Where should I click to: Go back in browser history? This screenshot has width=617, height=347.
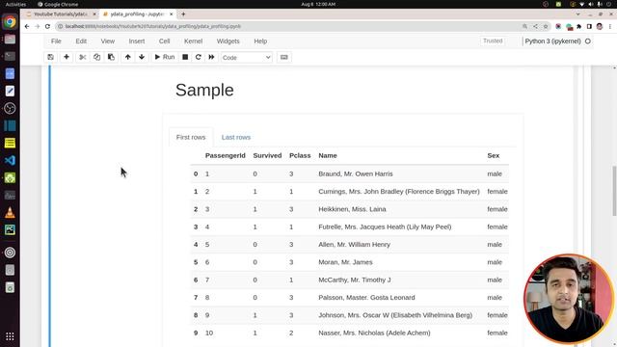pos(27,26)
